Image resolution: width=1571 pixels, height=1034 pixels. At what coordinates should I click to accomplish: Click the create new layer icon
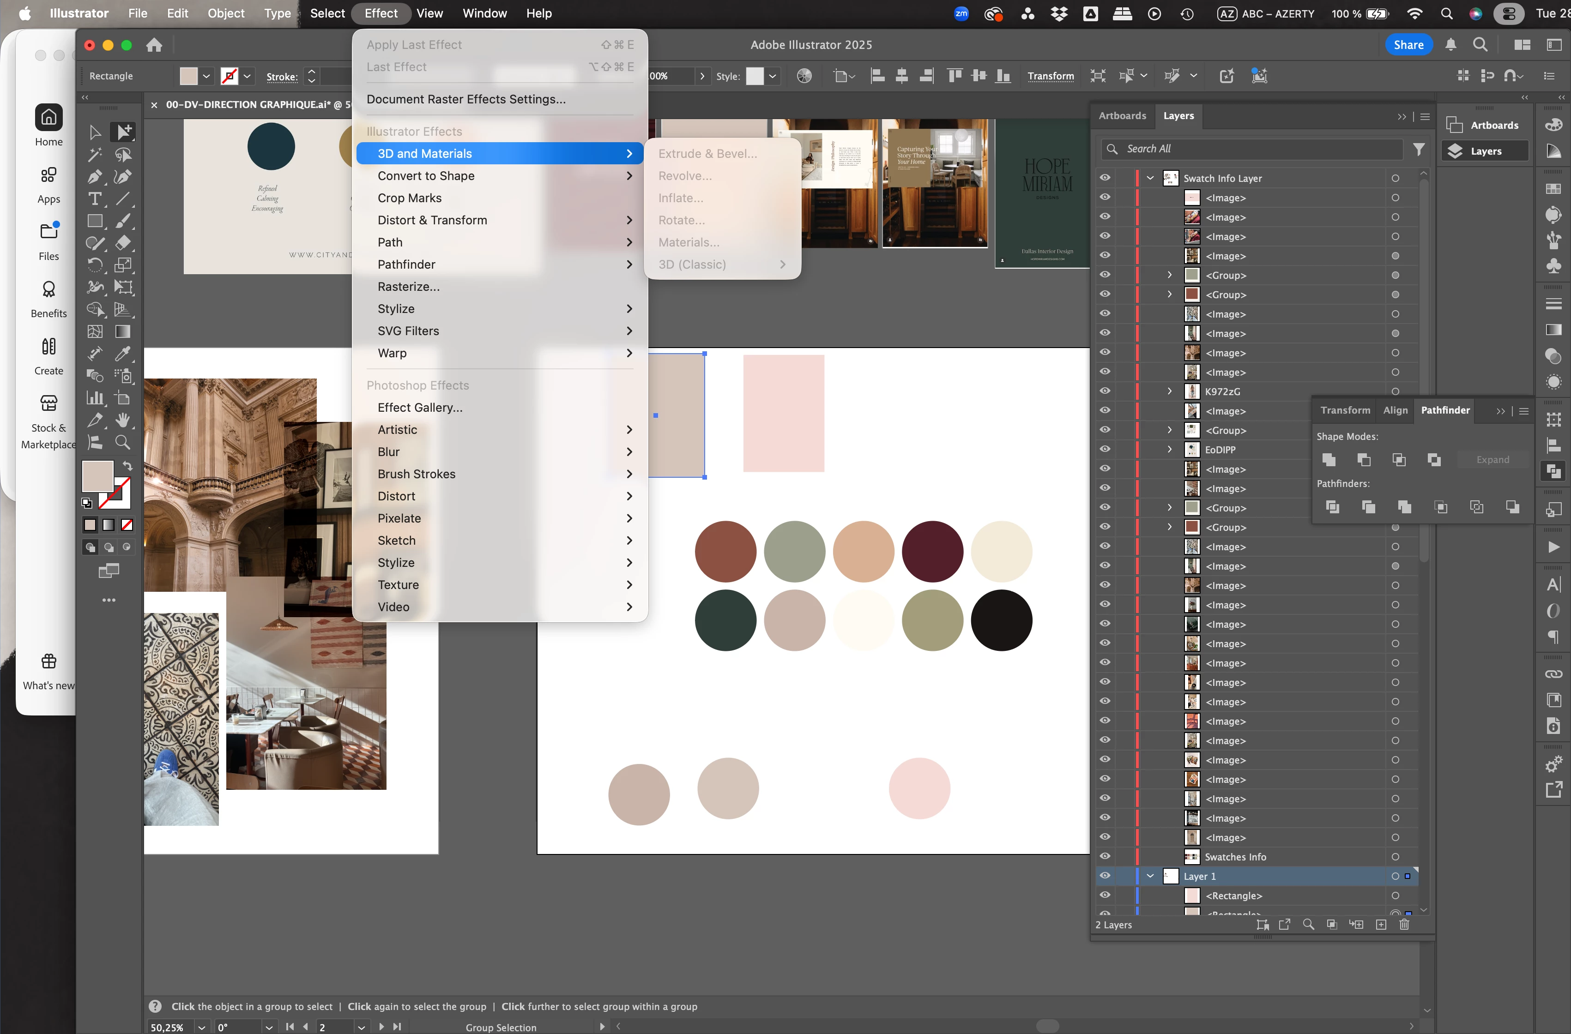pos(1381,925)
